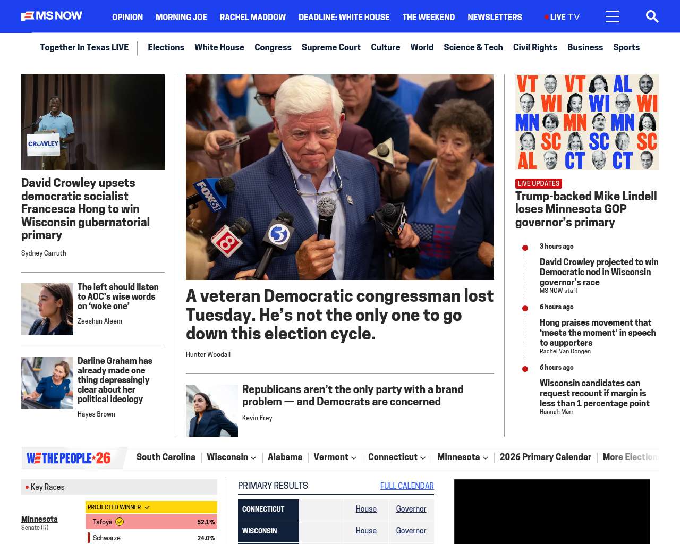Click Tafoya 52.1% result row

(151, 522)
